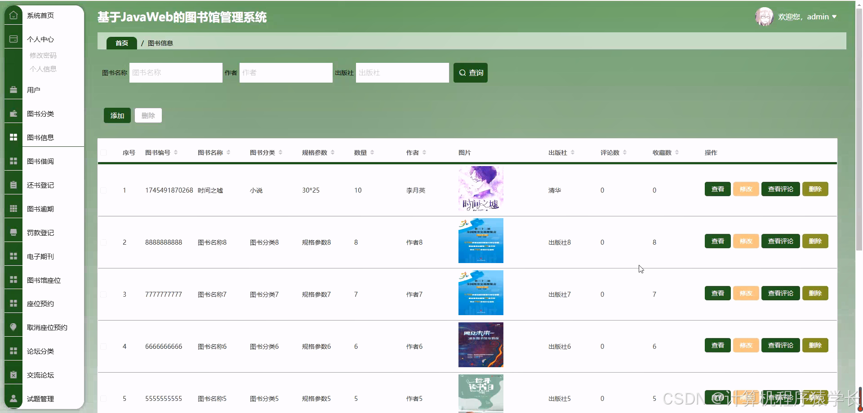Click the grid icon beside 图书馆座位
Image resolution: width=863 pixels, height=413 pixels.
tap(13, 280)
